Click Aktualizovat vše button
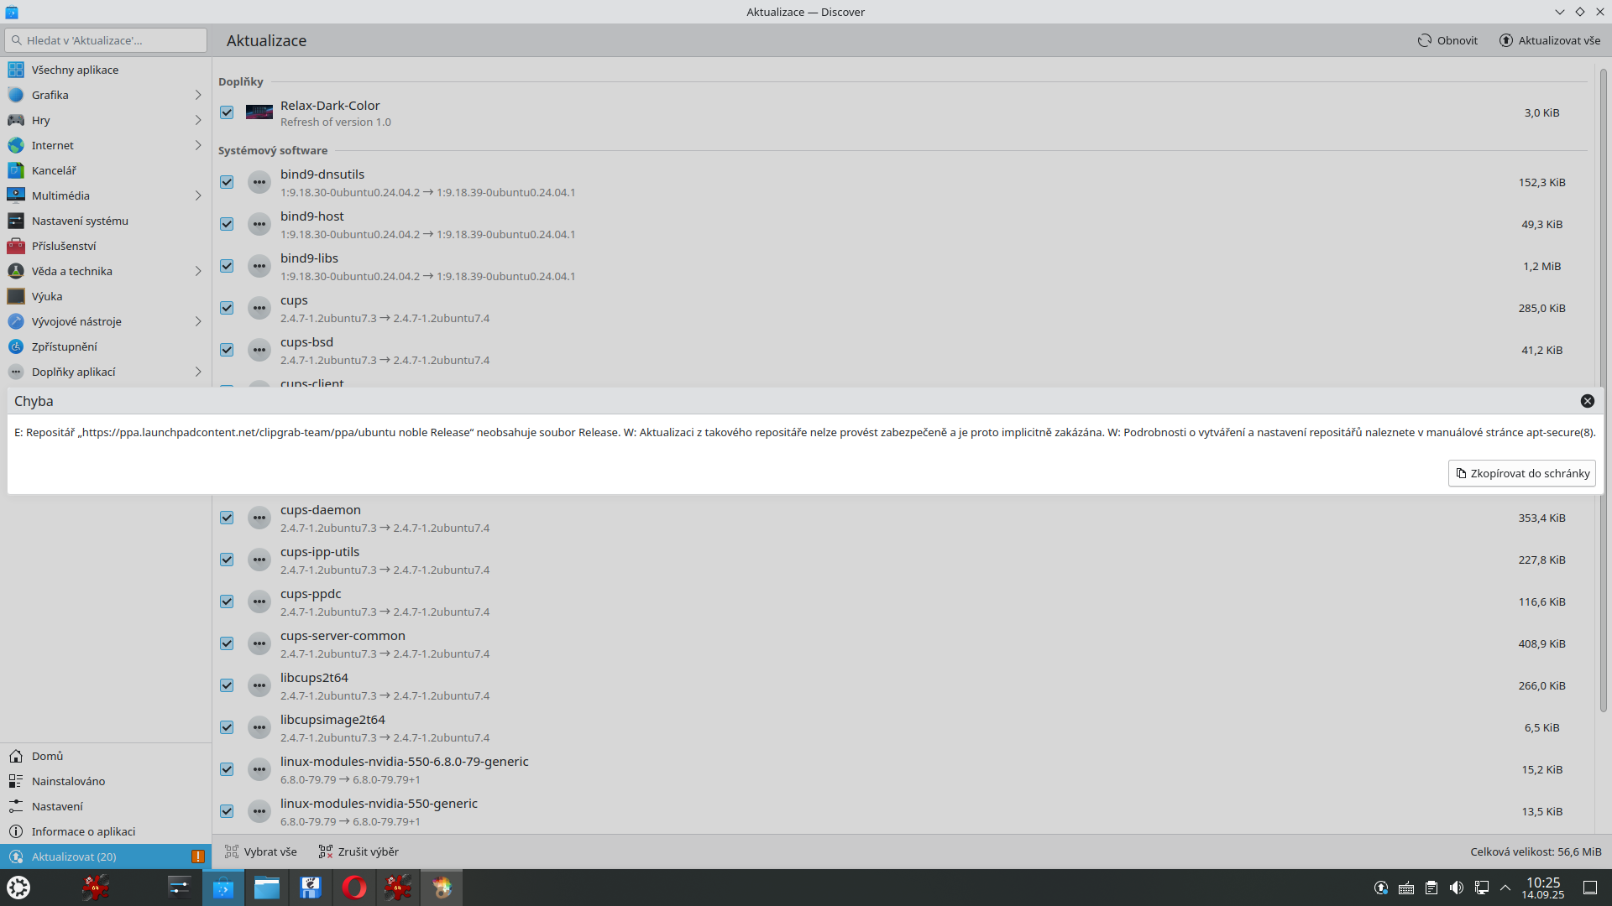The height and width of the screenshot is (906, 1612). [x=1550, y=40]
